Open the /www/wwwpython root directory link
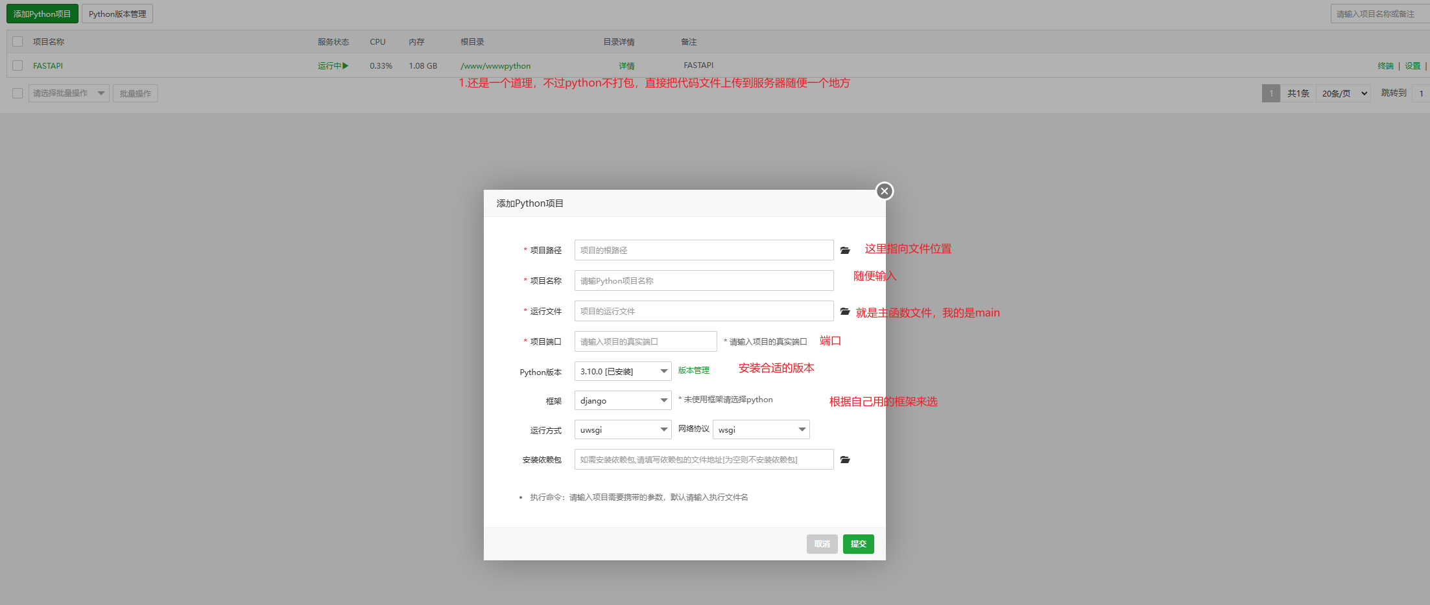1430x605 pixels. pyautogui.click(x=495, y=66)
